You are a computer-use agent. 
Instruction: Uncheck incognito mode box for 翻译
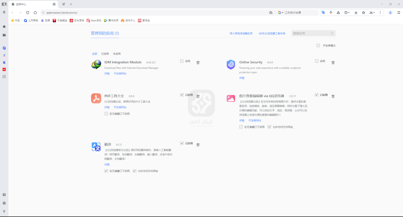(x=106, y=171)
